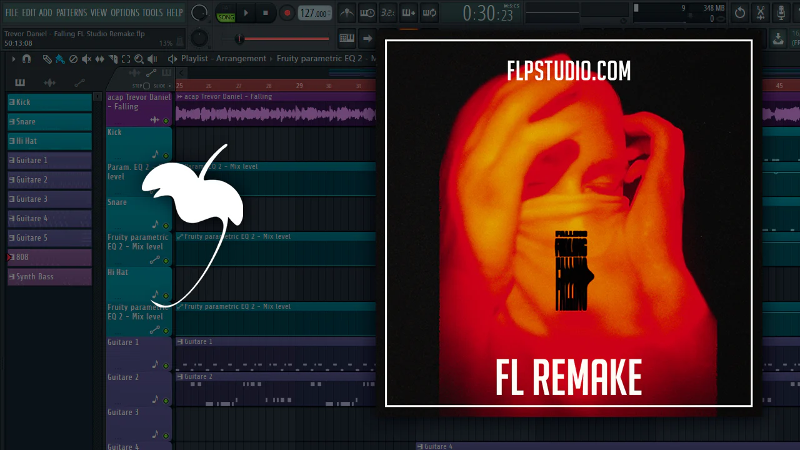Select the Synth Bass pattern in picker
800x450 pixels.
[49, 277]
